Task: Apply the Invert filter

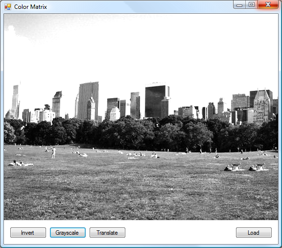Action: 28,232
